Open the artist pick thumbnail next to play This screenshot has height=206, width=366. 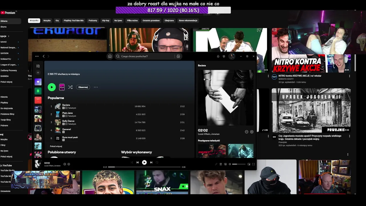[62, 87]
